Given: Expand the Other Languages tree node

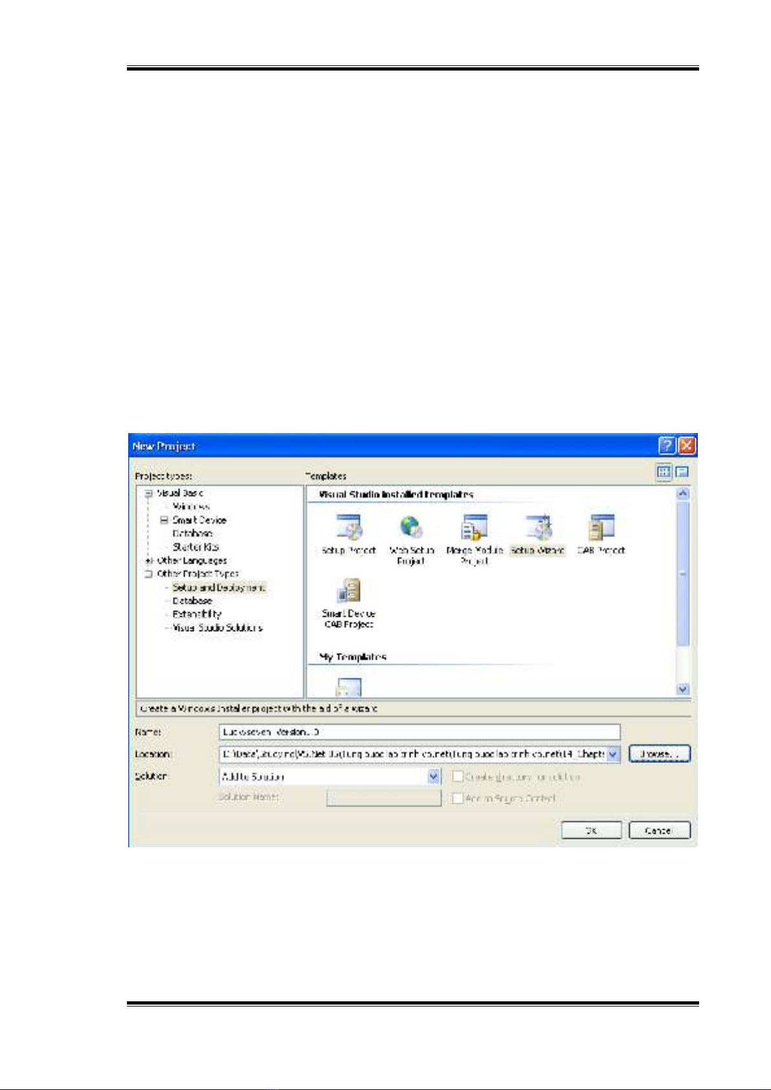Looking at the screenshot, I should click(x=148, y=561).
